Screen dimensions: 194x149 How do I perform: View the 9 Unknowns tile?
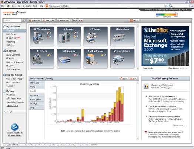click(x=69, y=59)
